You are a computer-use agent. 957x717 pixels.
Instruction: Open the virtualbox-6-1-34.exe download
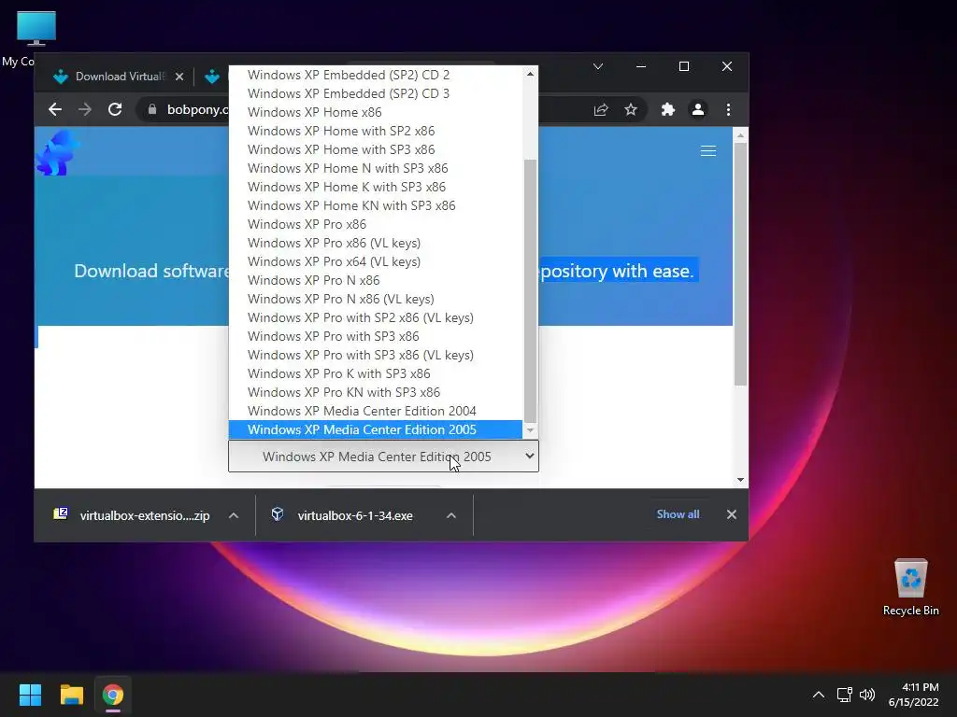coord(342,515)
